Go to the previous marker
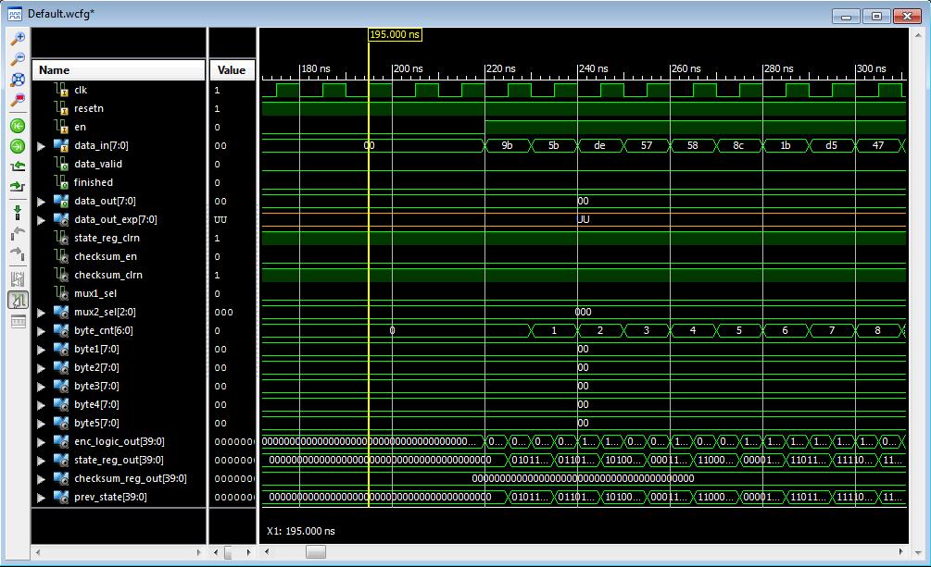The height and width of the screenshot is (567, 931). 18,233
